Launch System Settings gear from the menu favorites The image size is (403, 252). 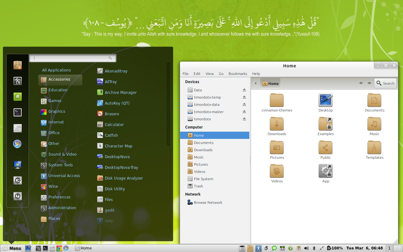[x=18, y=81]
